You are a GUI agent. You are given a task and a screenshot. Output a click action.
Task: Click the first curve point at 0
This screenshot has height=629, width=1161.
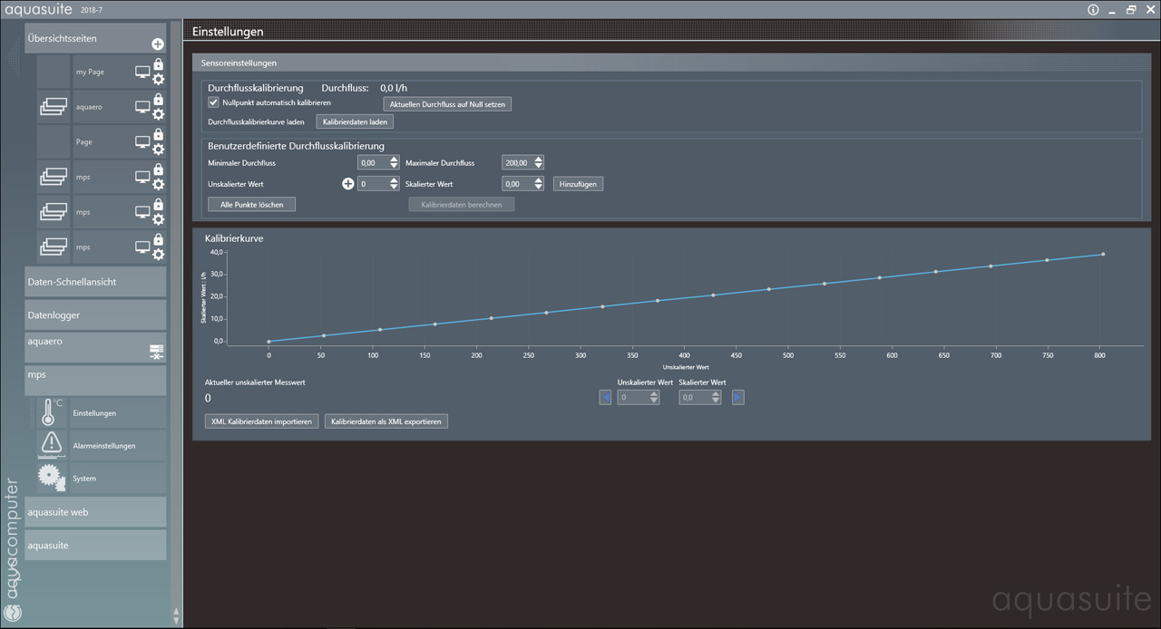[268, 342]
